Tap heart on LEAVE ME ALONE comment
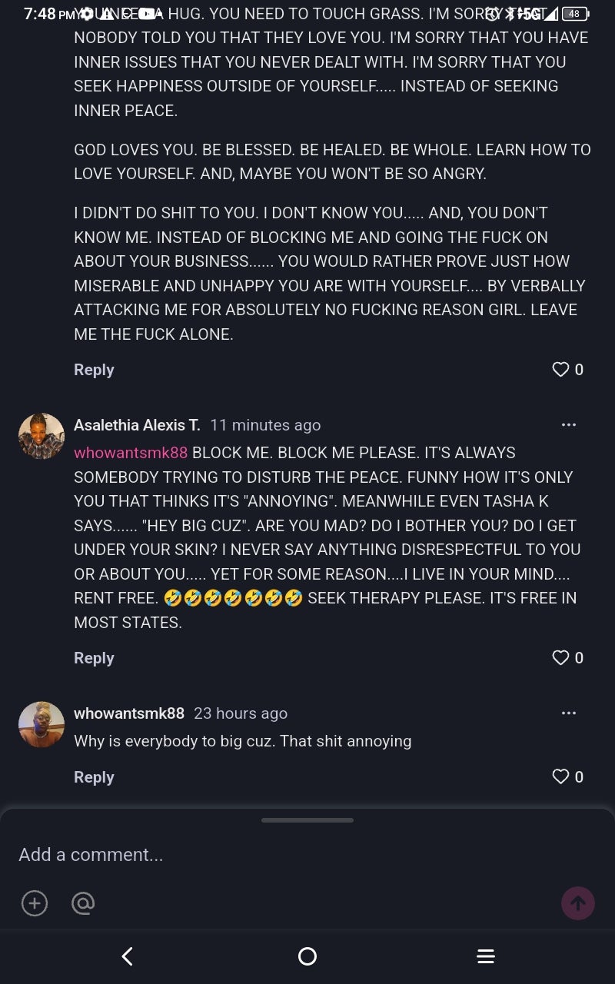 (560, 370)
